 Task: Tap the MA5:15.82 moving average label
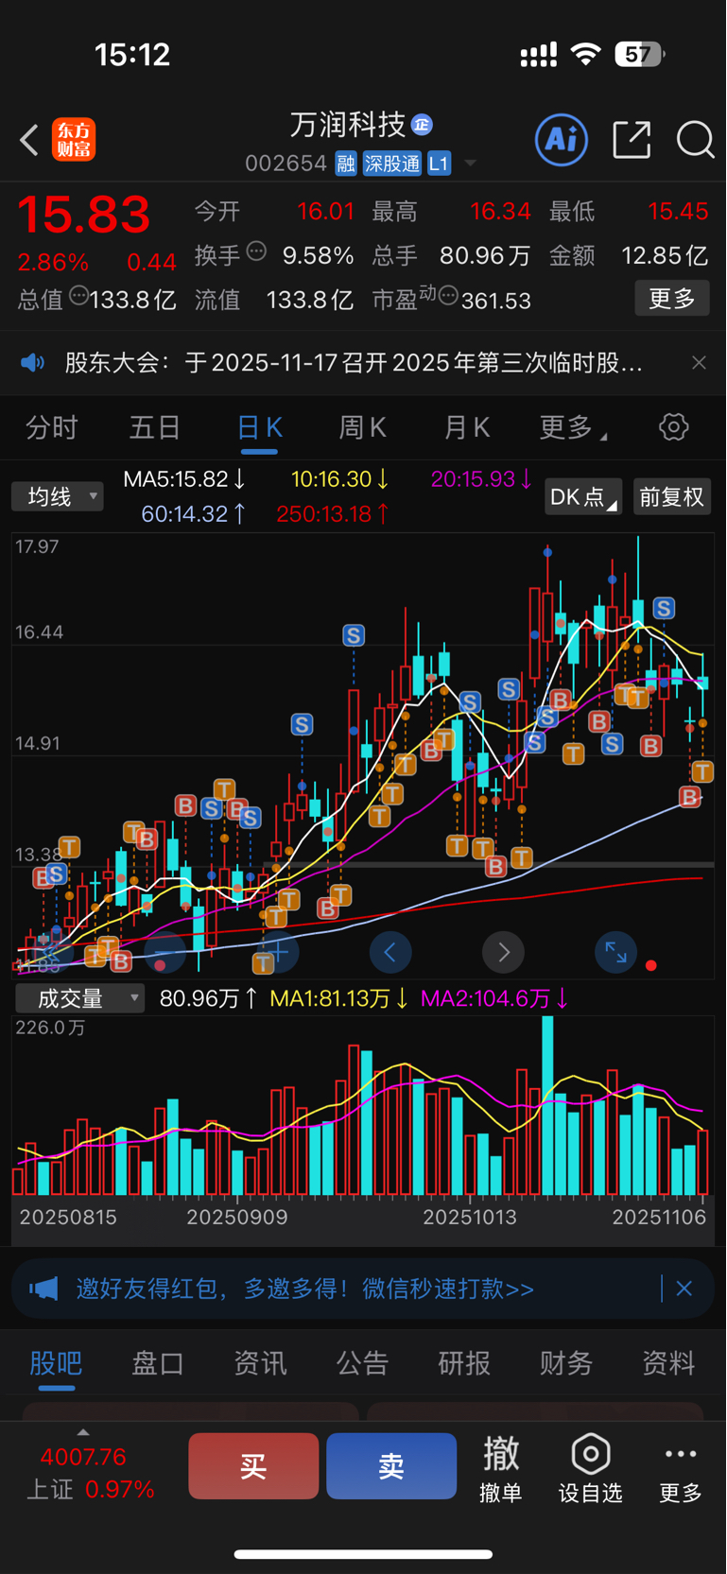pos(184,479)
